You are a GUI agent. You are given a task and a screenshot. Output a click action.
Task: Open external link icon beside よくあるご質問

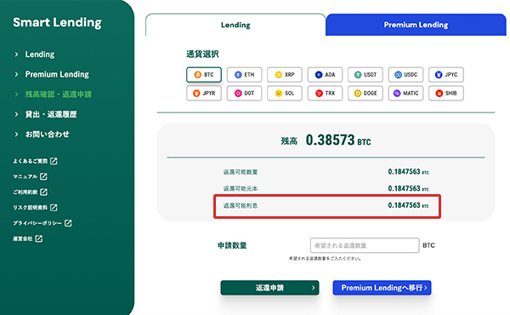tap(54, 161)
